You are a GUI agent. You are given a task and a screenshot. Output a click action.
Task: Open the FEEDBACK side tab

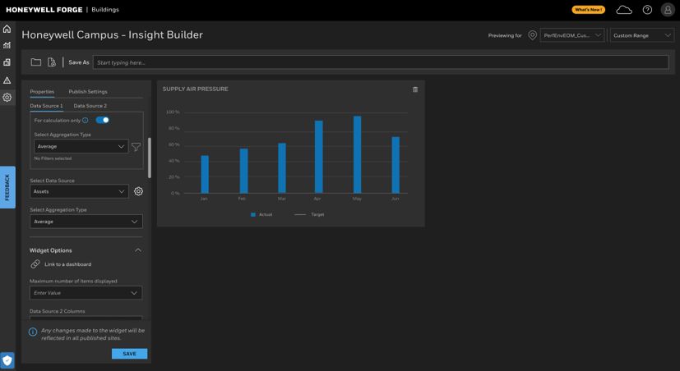coord(7,187)
